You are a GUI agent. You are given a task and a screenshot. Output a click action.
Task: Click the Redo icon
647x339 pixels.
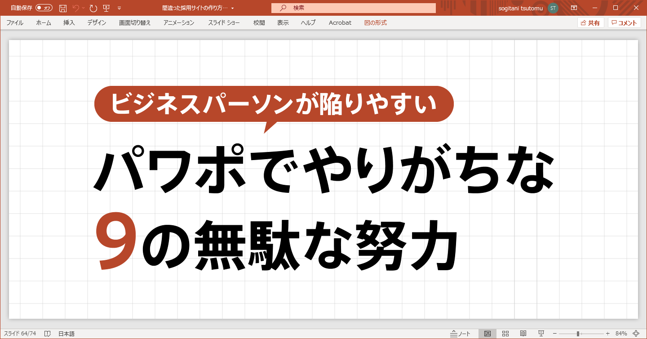93,8
